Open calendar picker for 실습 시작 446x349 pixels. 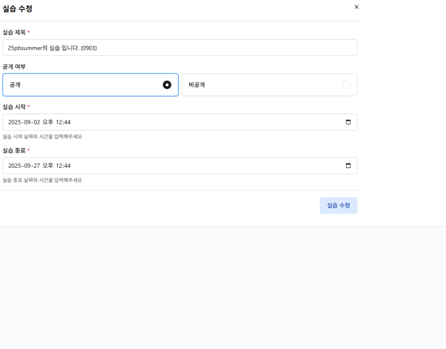[x=348, y=122]
